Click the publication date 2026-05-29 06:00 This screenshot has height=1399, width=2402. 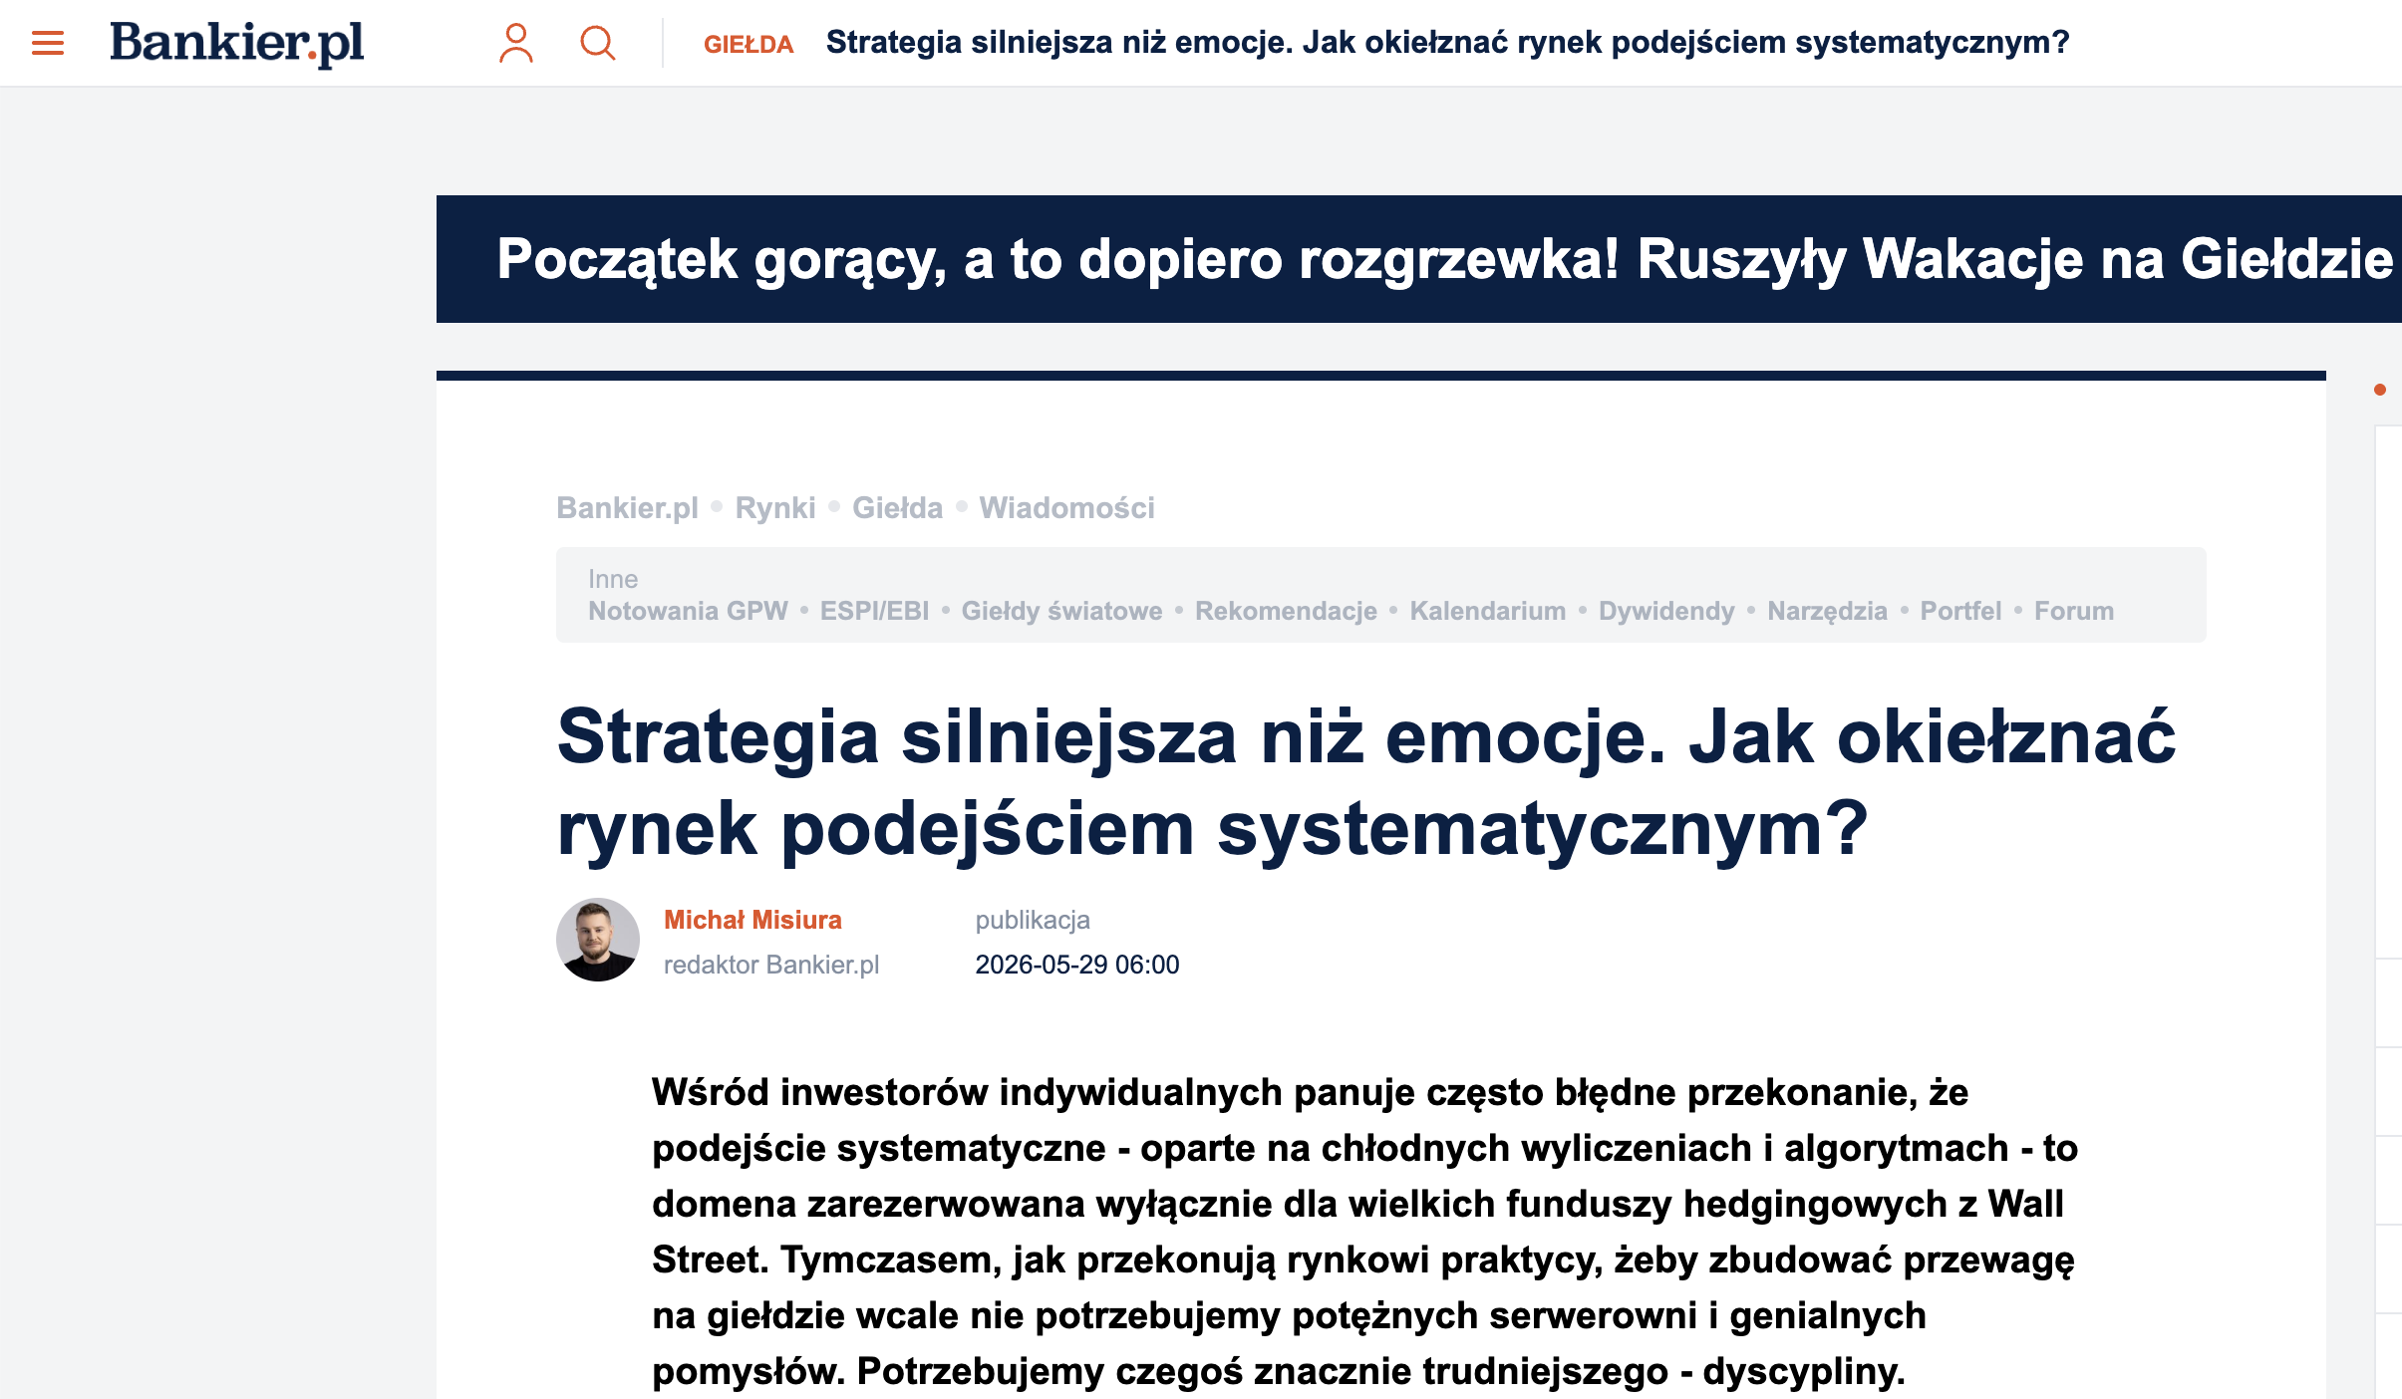pyautogui.click(x=1076, y=965)
